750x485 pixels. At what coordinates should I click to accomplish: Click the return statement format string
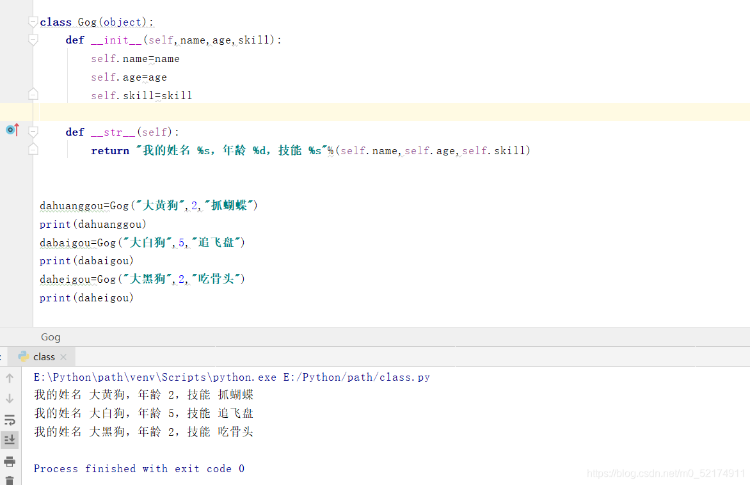232,150
